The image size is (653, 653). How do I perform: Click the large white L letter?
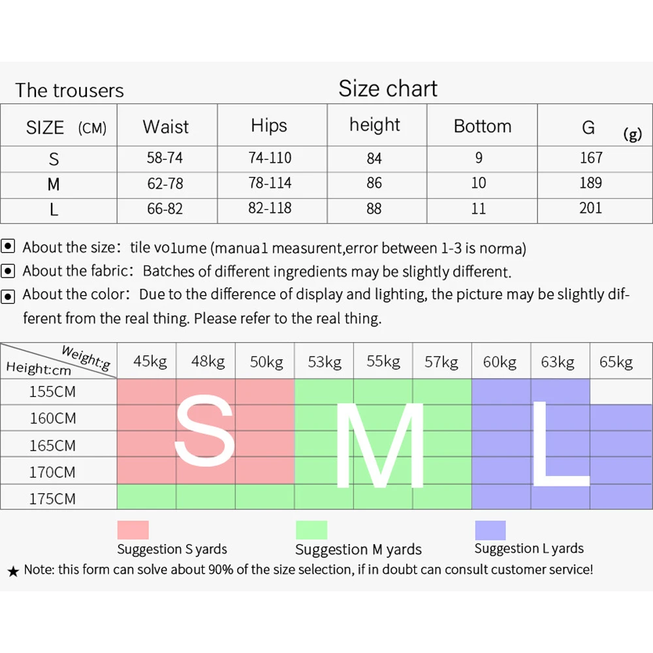coord(558,444)
